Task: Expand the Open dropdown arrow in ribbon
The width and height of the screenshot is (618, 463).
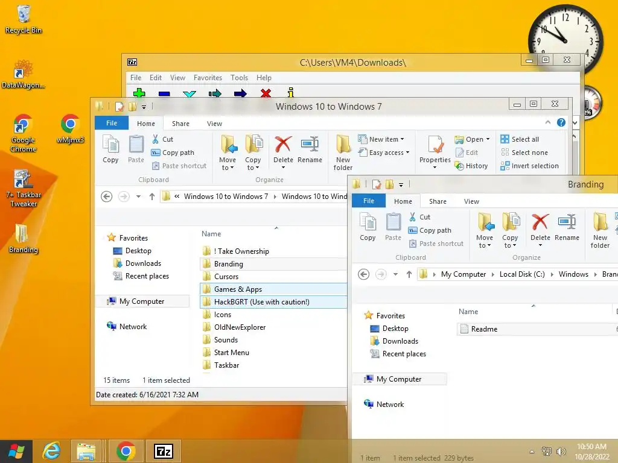Action: [x=488, y=139]
